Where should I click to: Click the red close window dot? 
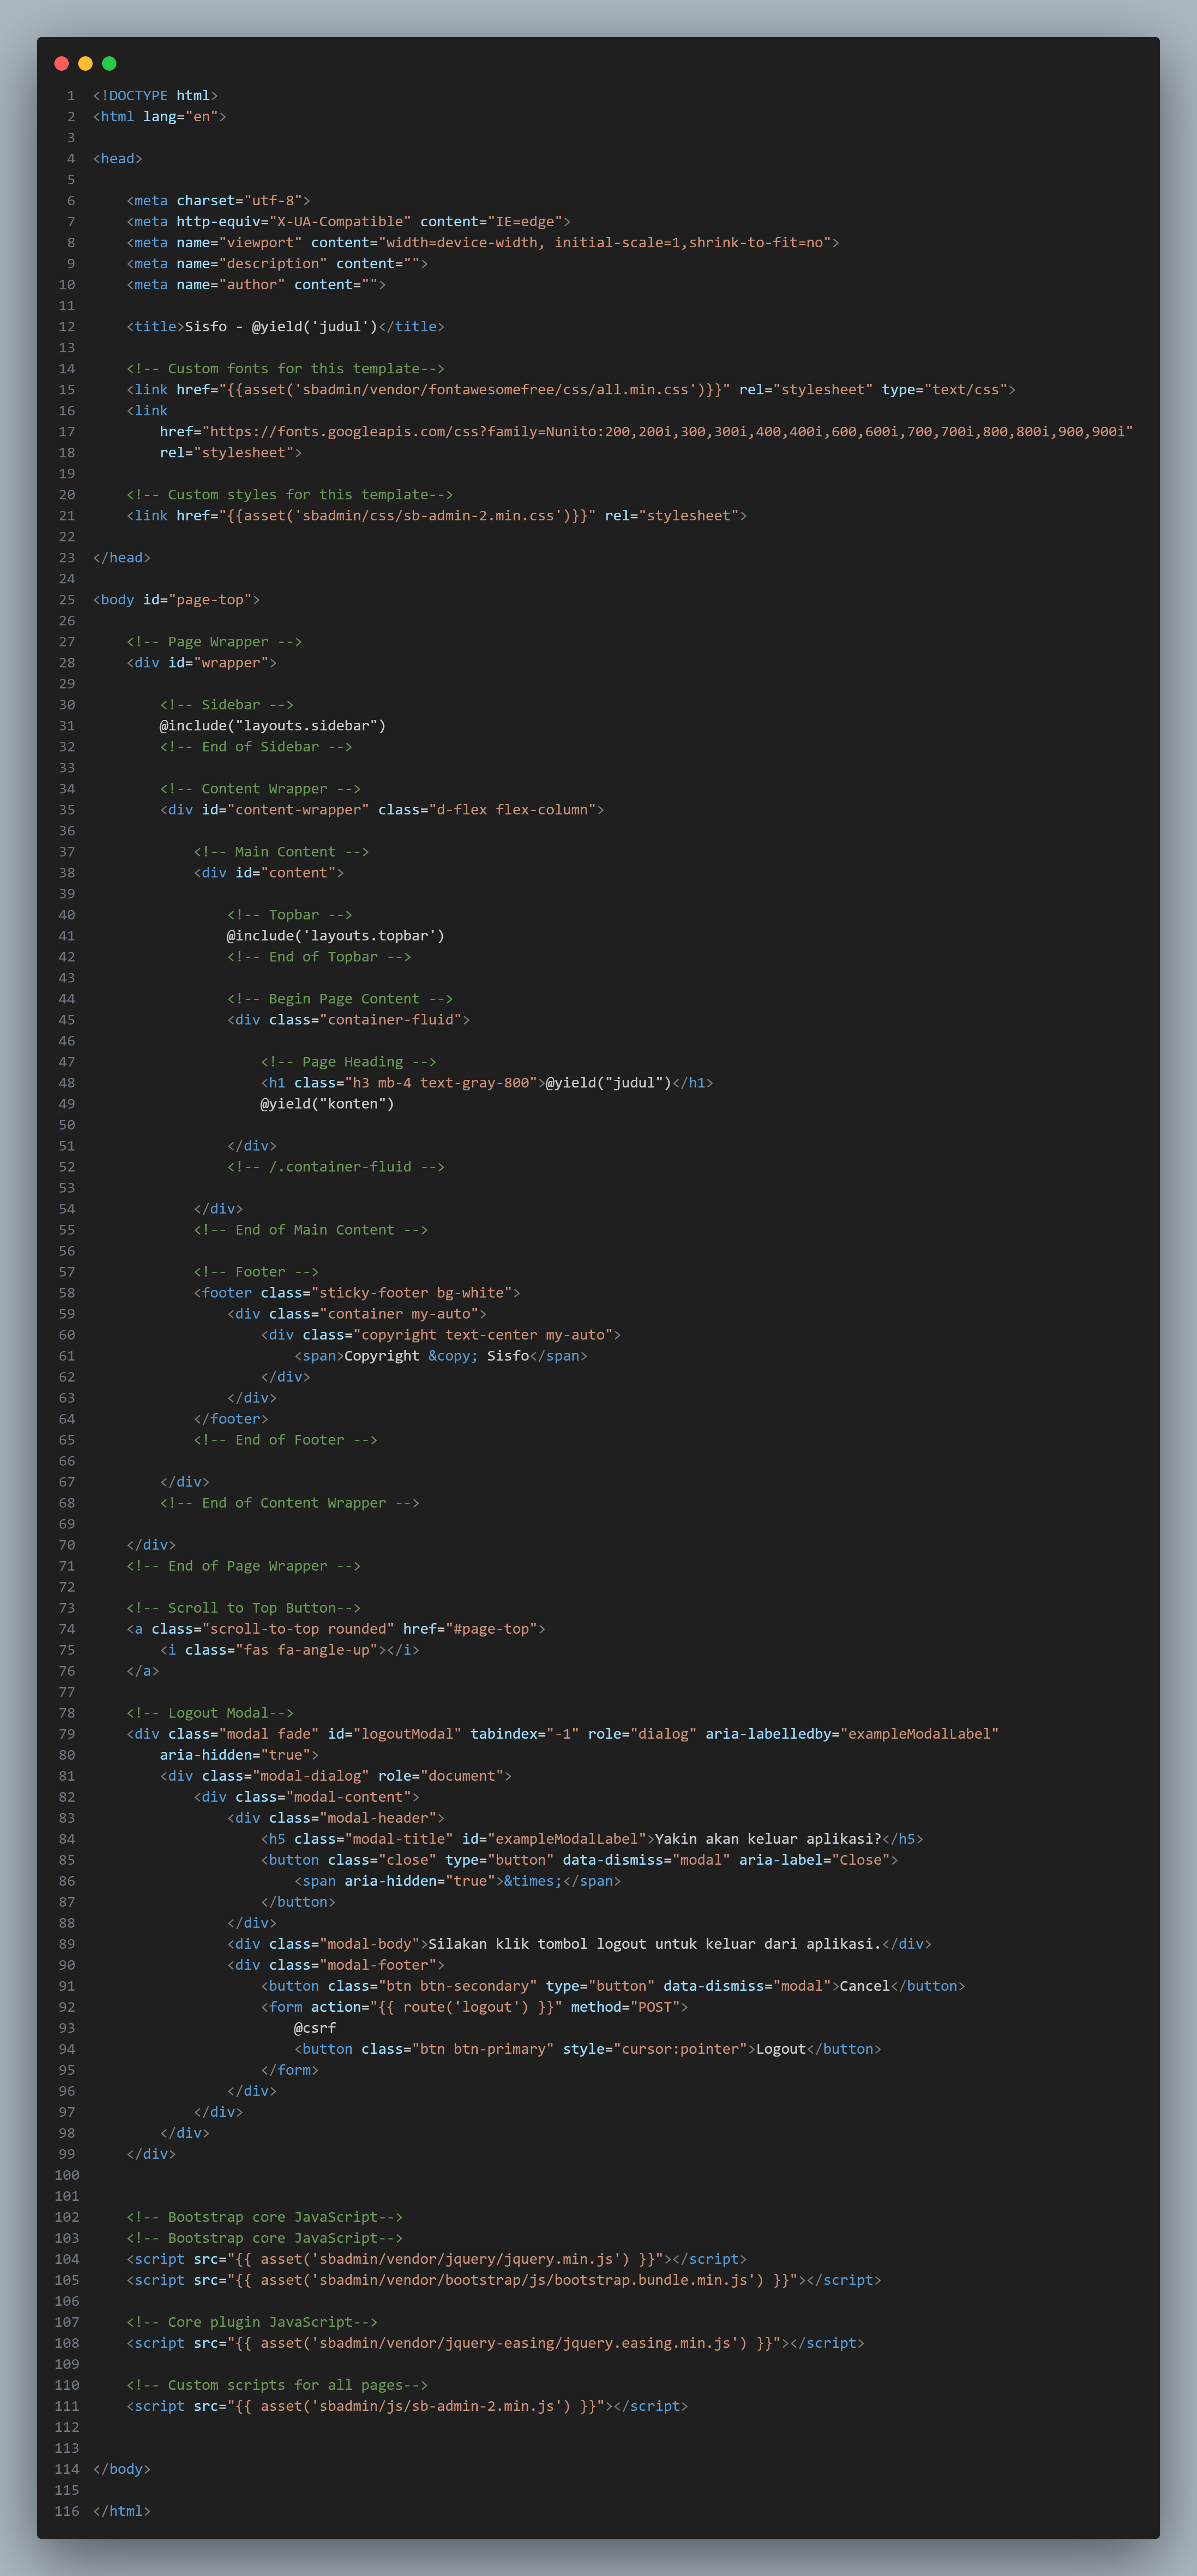(x=61, y=64)
